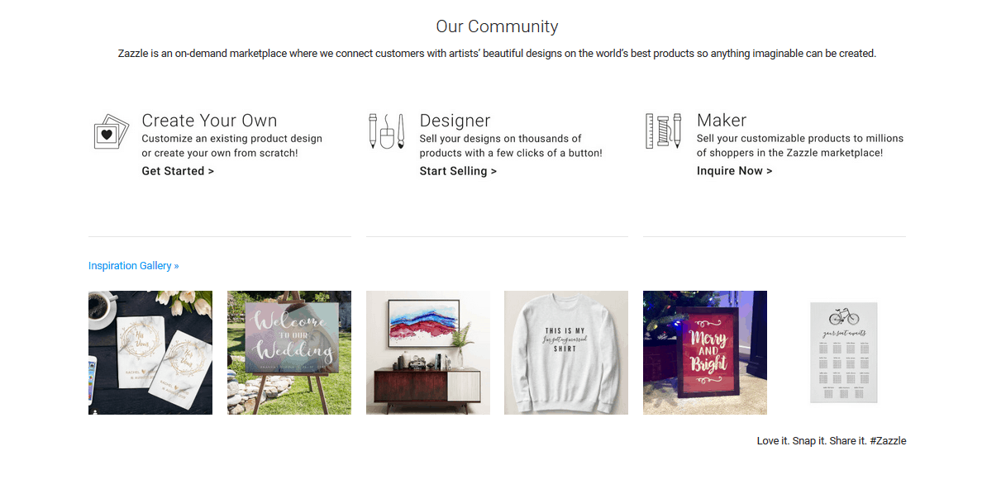Open the Inquire Now link
This screenshot has width=1006, height=489.
[x=734, y=171]
